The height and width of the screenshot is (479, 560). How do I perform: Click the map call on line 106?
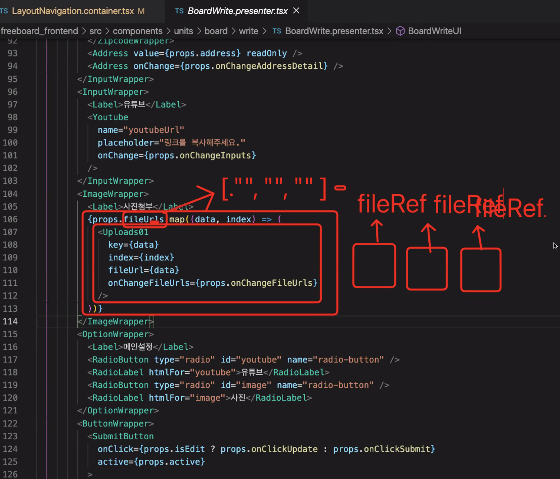(x=177, y=219)
